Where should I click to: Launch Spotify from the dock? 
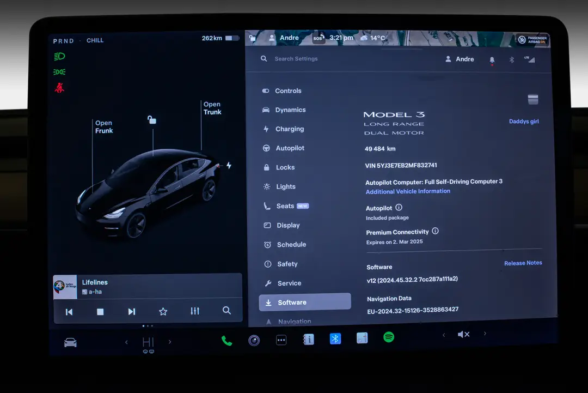389,337
